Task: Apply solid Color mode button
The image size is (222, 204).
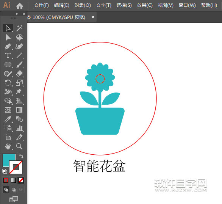Action: [6, 180]
